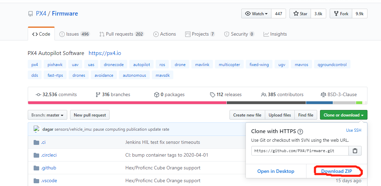Image resolution: width=381 pixels, height=186 pixels.
Task: Select the mavlink topic tag
Action: 202,65
